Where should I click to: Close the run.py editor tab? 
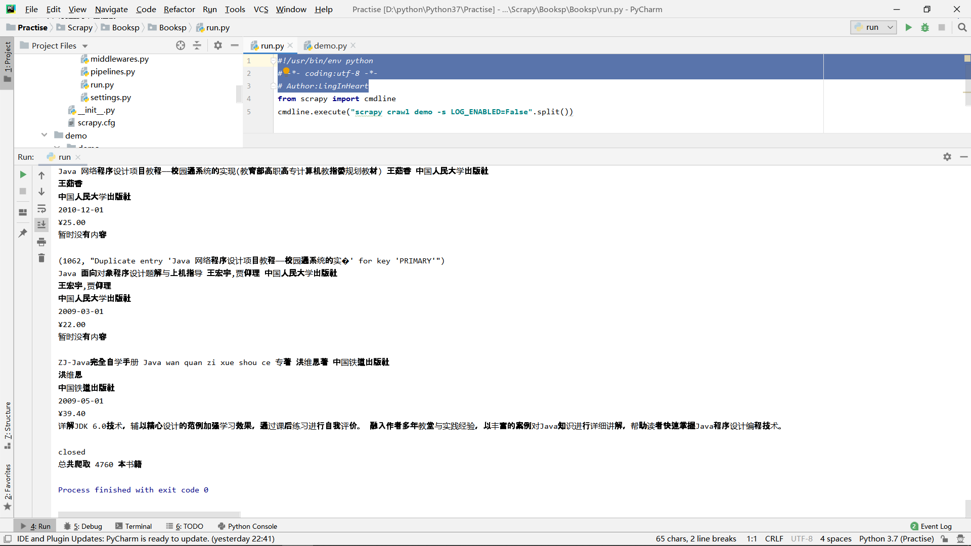[x=290, y=45]
